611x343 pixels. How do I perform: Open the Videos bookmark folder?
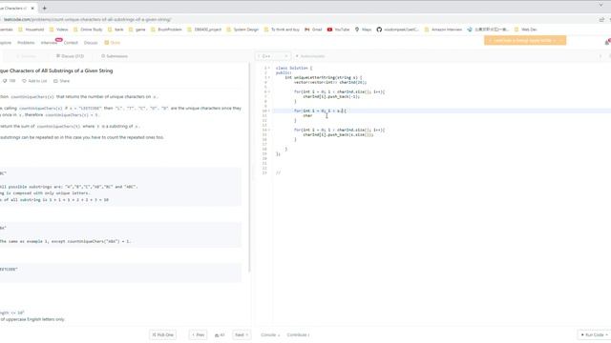pyautogui.click(x=58, y=30)
